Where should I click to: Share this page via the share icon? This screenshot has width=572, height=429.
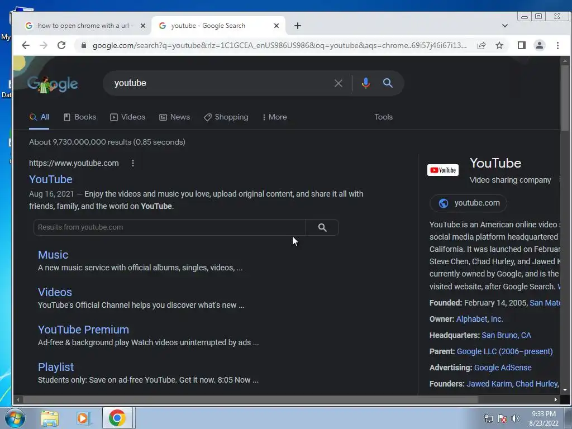[x=481, y=45]
